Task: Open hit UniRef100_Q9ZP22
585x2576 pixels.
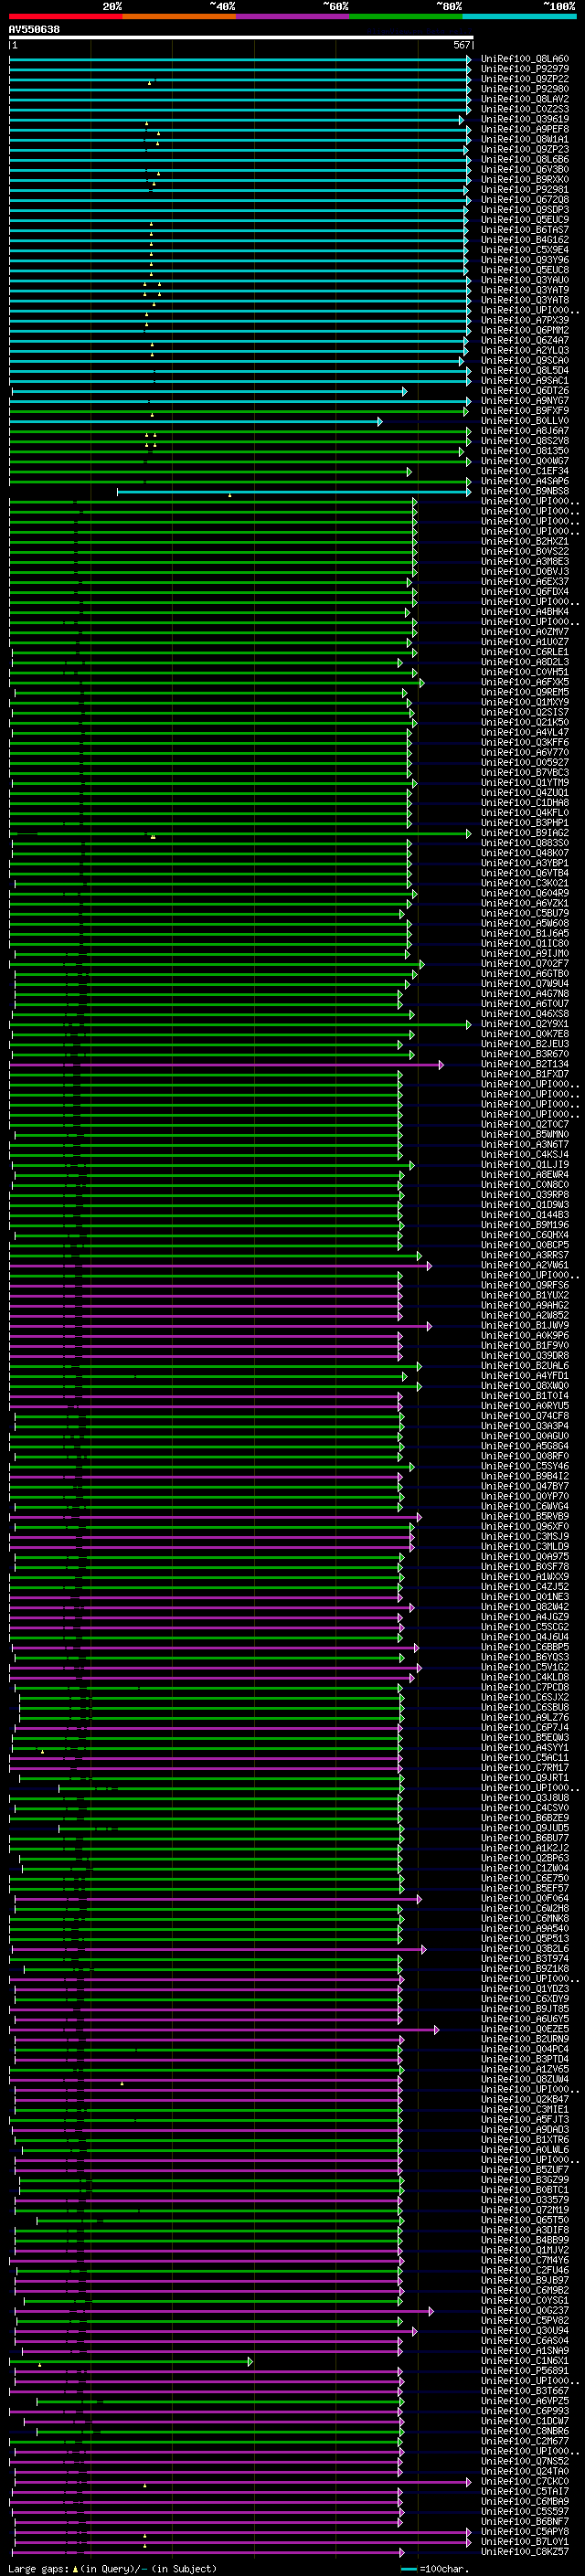Action: pyautogui.click(x=525, y=79)
